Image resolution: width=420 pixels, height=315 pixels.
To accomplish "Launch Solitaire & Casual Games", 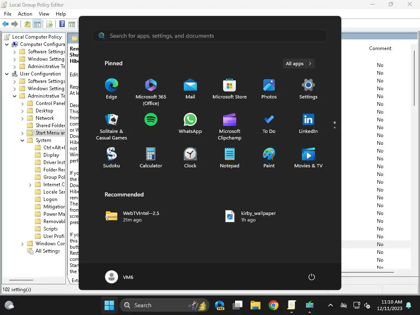I will pyautogui.click(x=112, y=127).
